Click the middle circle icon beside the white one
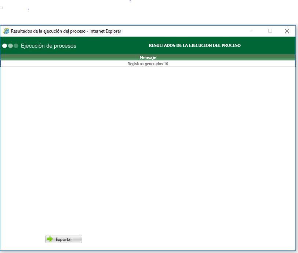 (x=10, y=46)
